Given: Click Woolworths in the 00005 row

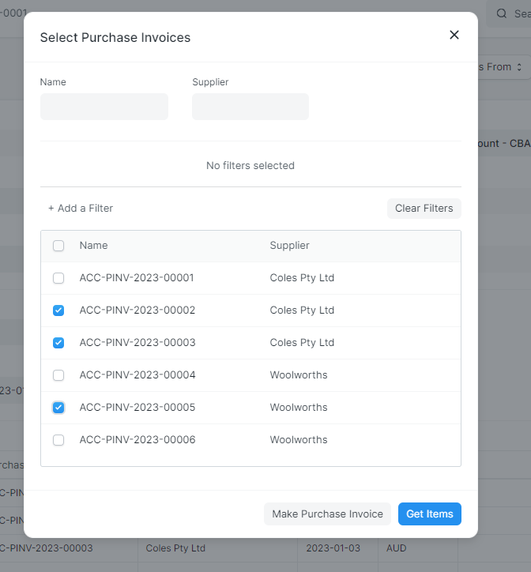Looking at the screenshot, I should 299,408.
